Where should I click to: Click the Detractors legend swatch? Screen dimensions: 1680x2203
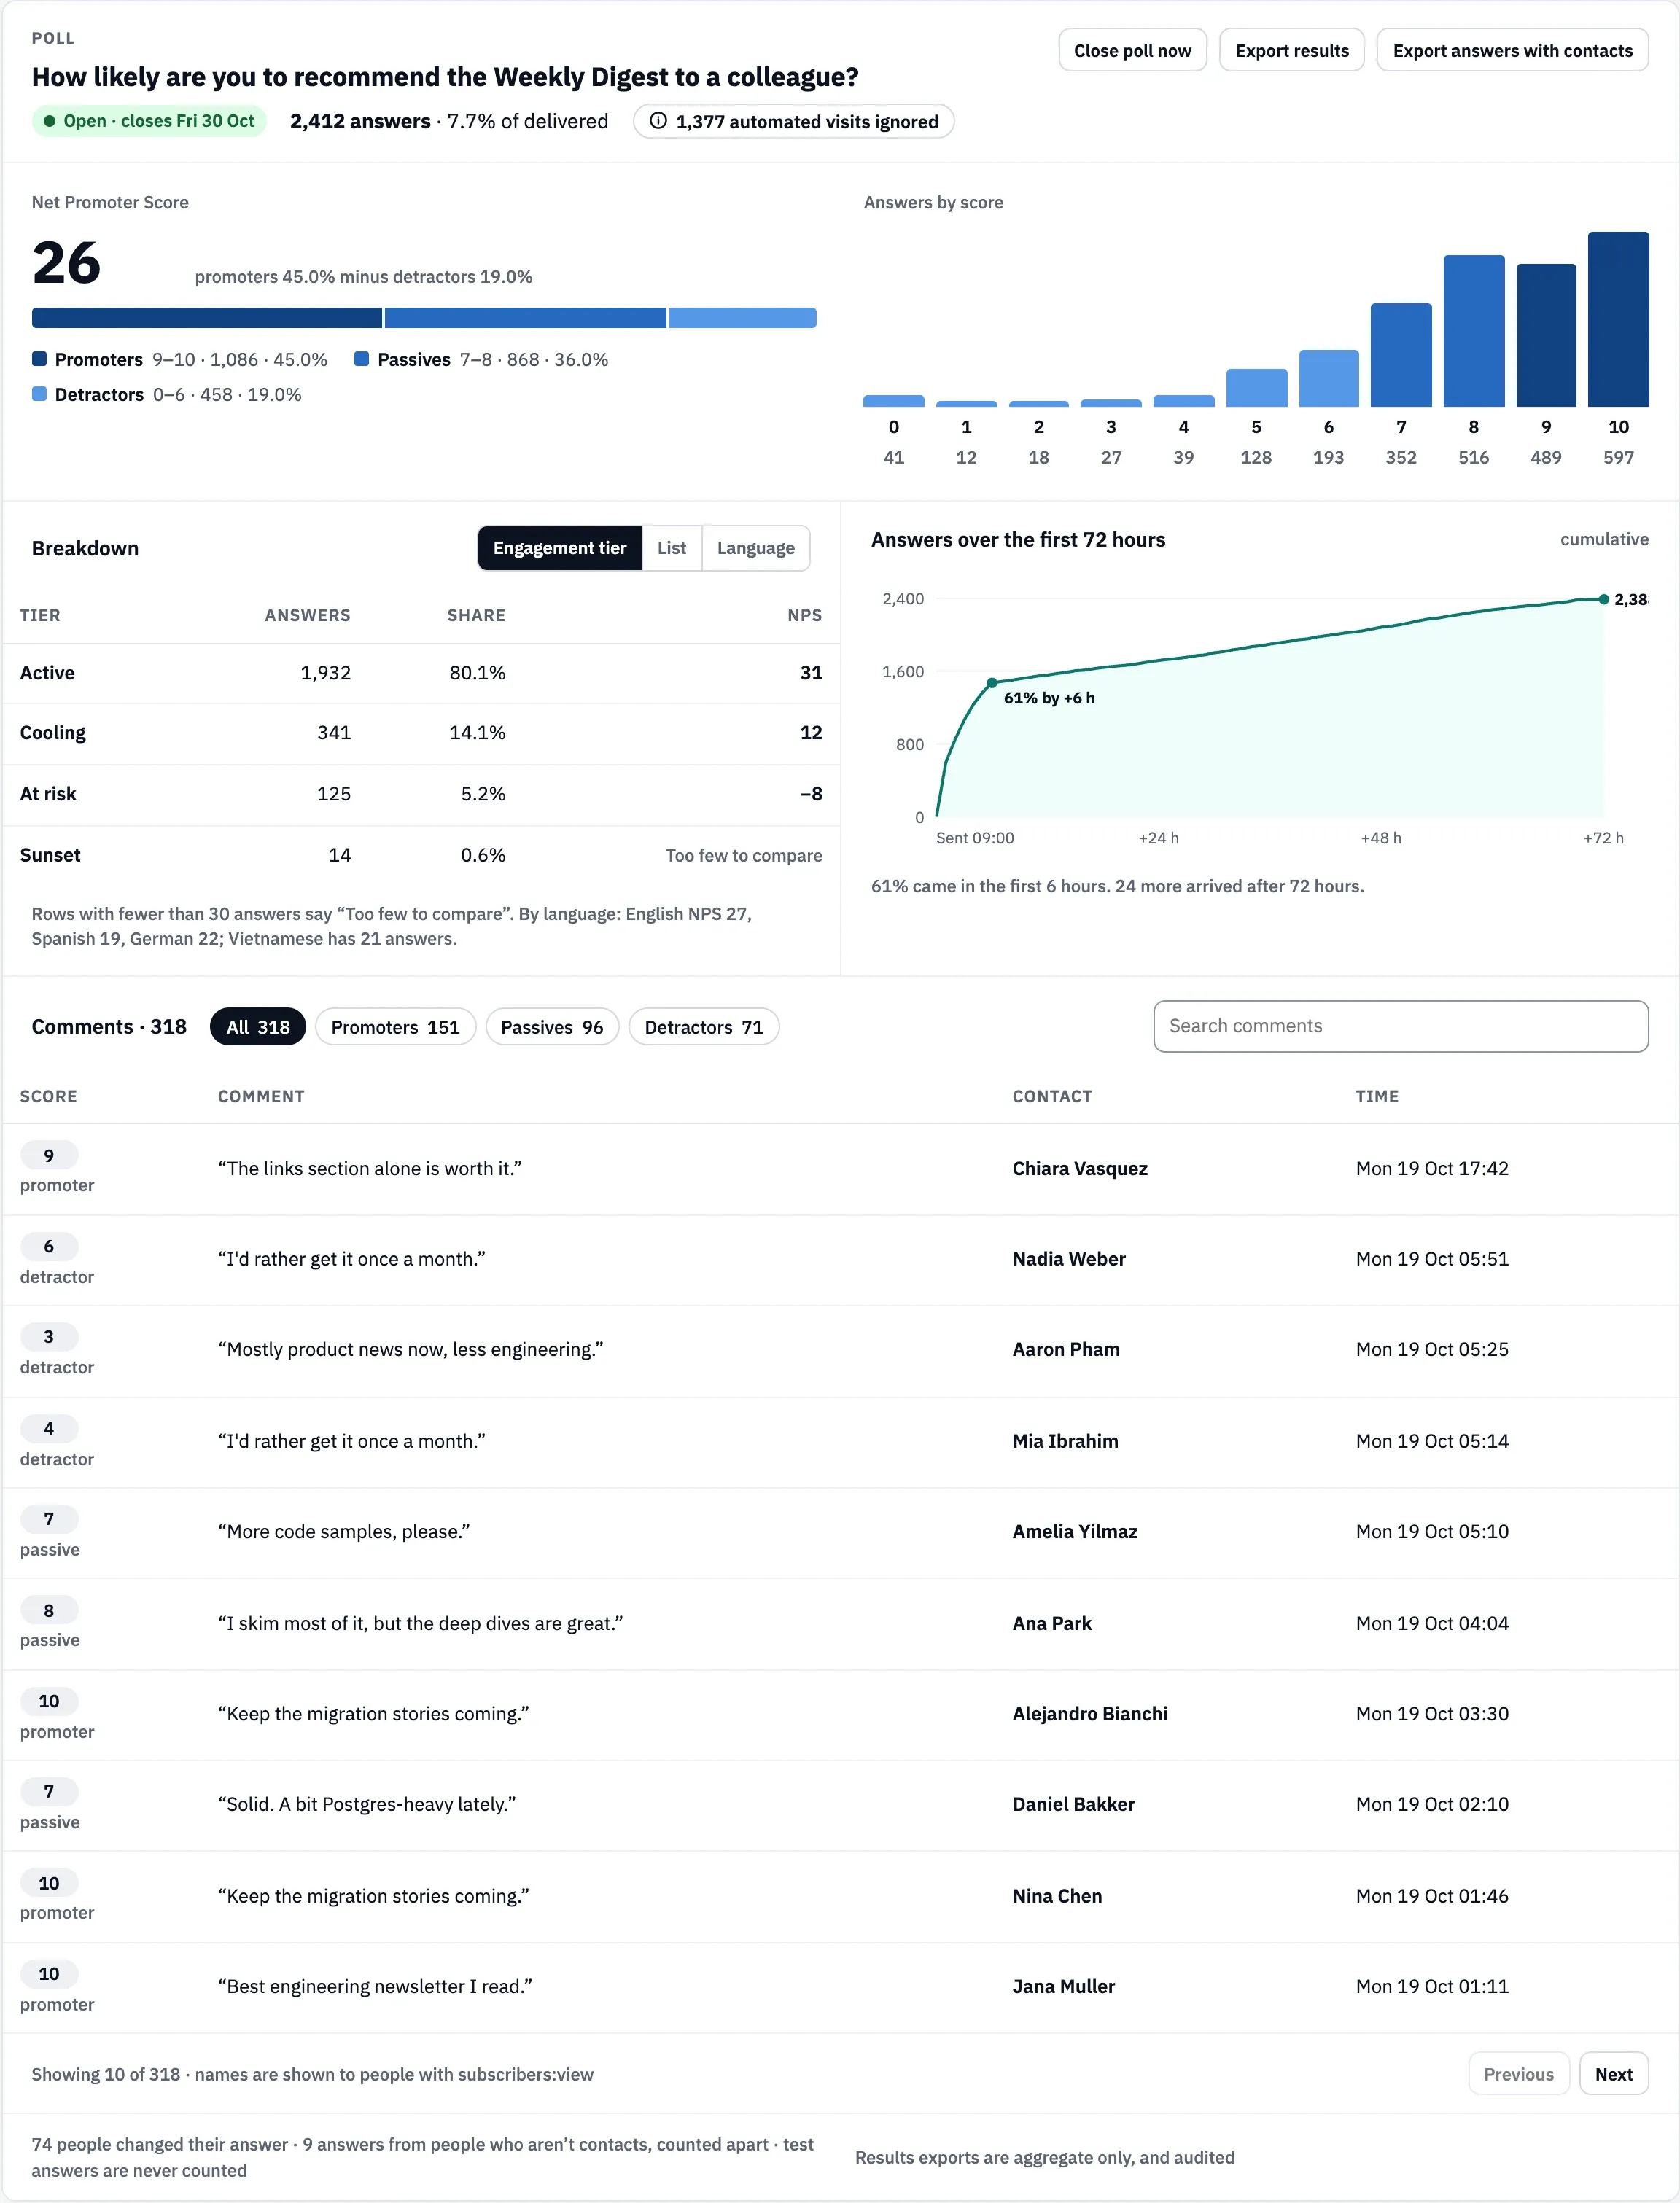[39, 394]
